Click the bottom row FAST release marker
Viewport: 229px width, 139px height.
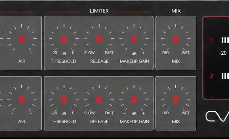pos(109,113)
